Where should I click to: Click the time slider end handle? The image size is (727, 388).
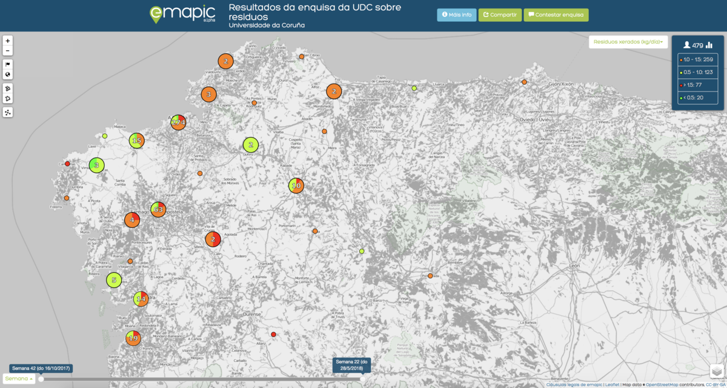(362, 379)
